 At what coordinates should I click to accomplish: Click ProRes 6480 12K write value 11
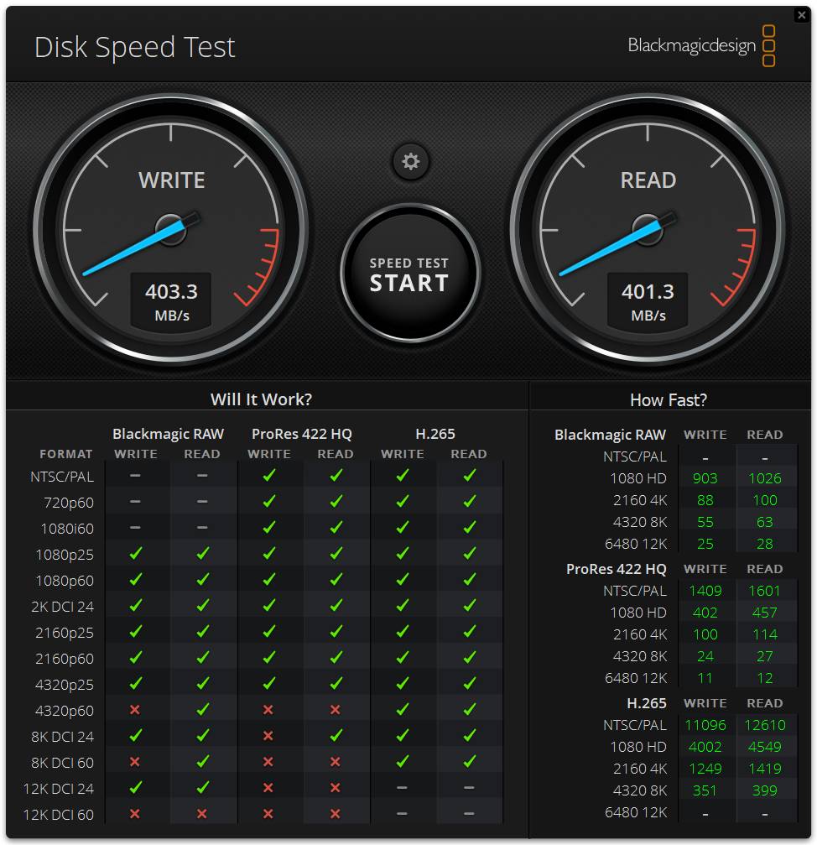pyautogui.click(x=705, y=679)
